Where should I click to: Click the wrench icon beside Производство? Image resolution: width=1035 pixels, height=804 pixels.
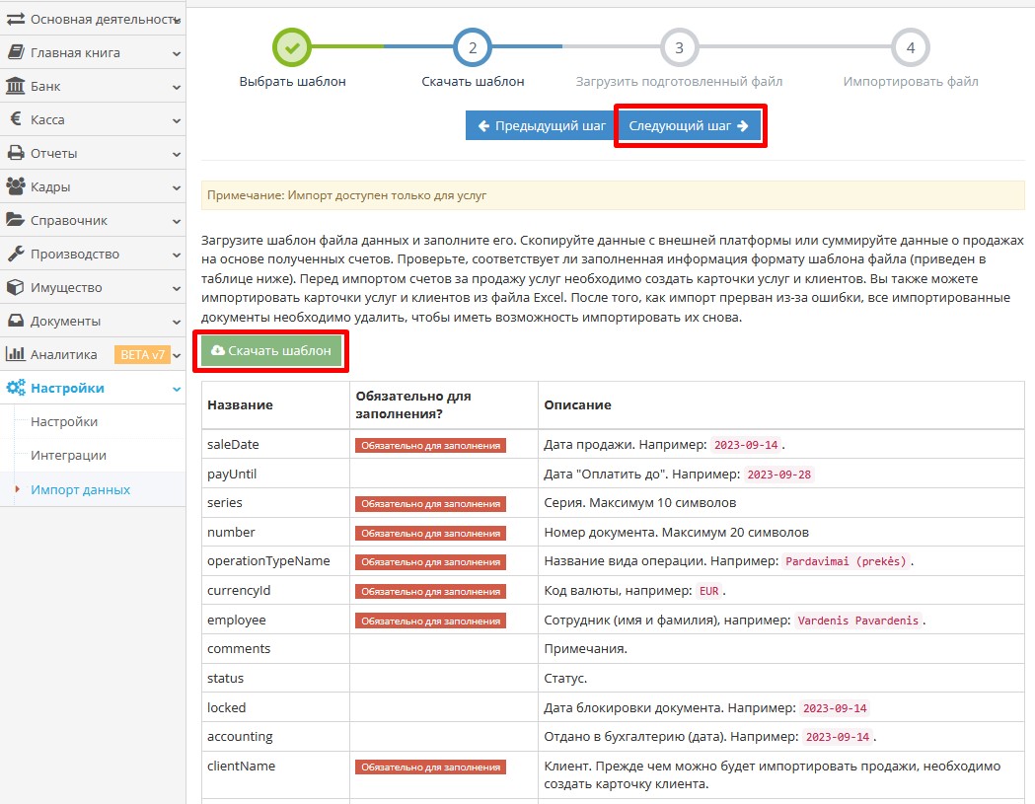[x=16, y=254]
